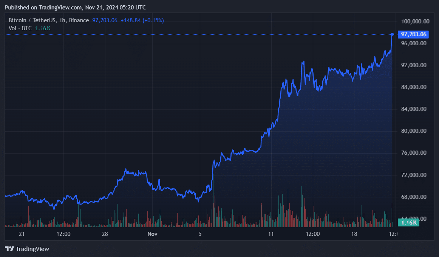Image resolution: width=439 pixels, height=257 pixels.
Task: Click the Nov month label on time axis
Action: coord(152,234)
